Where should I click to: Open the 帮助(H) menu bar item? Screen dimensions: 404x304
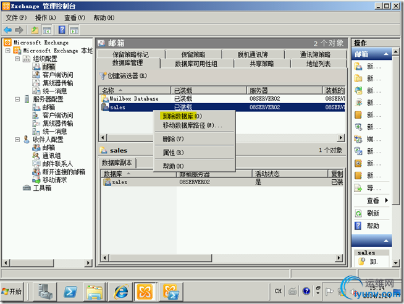(x=104, y=18)
